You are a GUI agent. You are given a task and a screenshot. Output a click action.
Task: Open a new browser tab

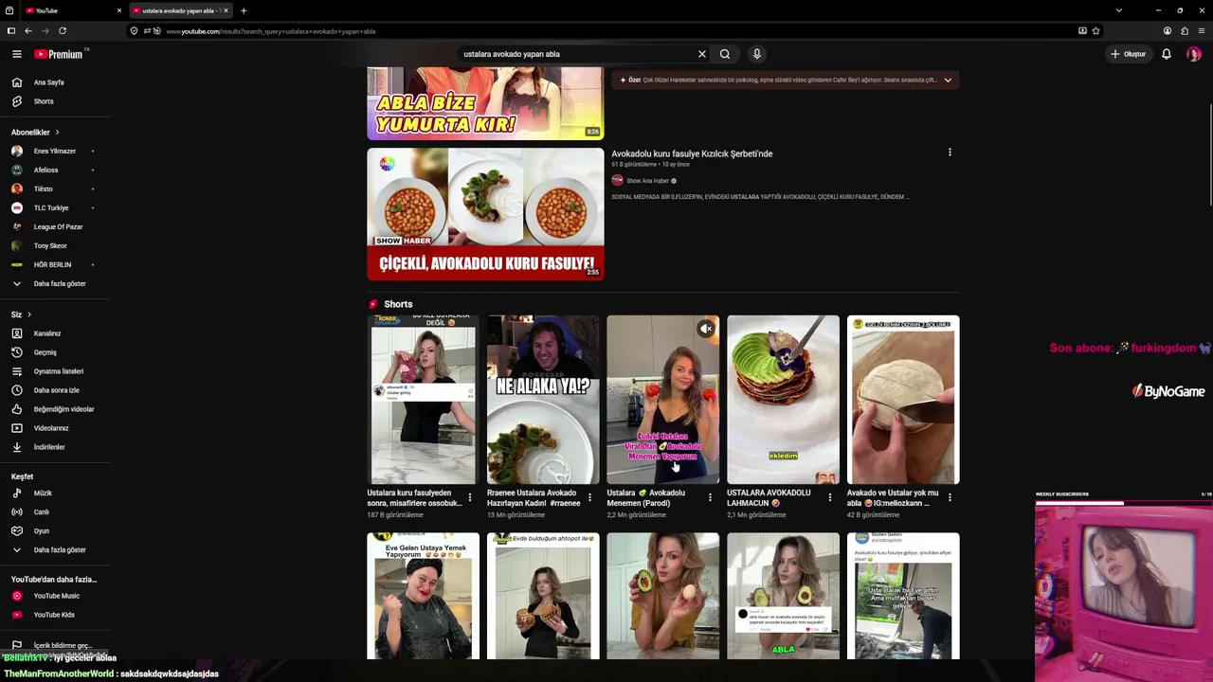coord(244,10)
